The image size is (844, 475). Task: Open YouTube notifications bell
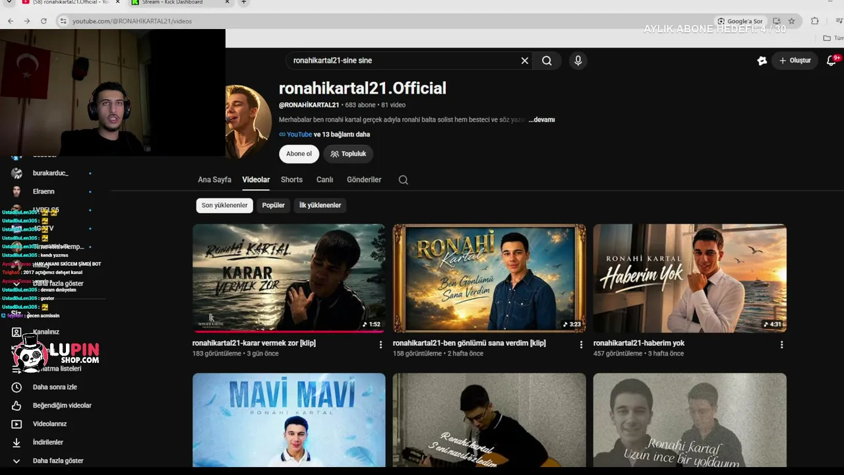pyautogui.click(x=831, y=61)
